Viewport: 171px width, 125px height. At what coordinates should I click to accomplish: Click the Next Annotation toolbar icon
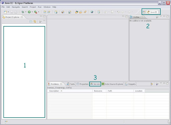coord(106,12)
